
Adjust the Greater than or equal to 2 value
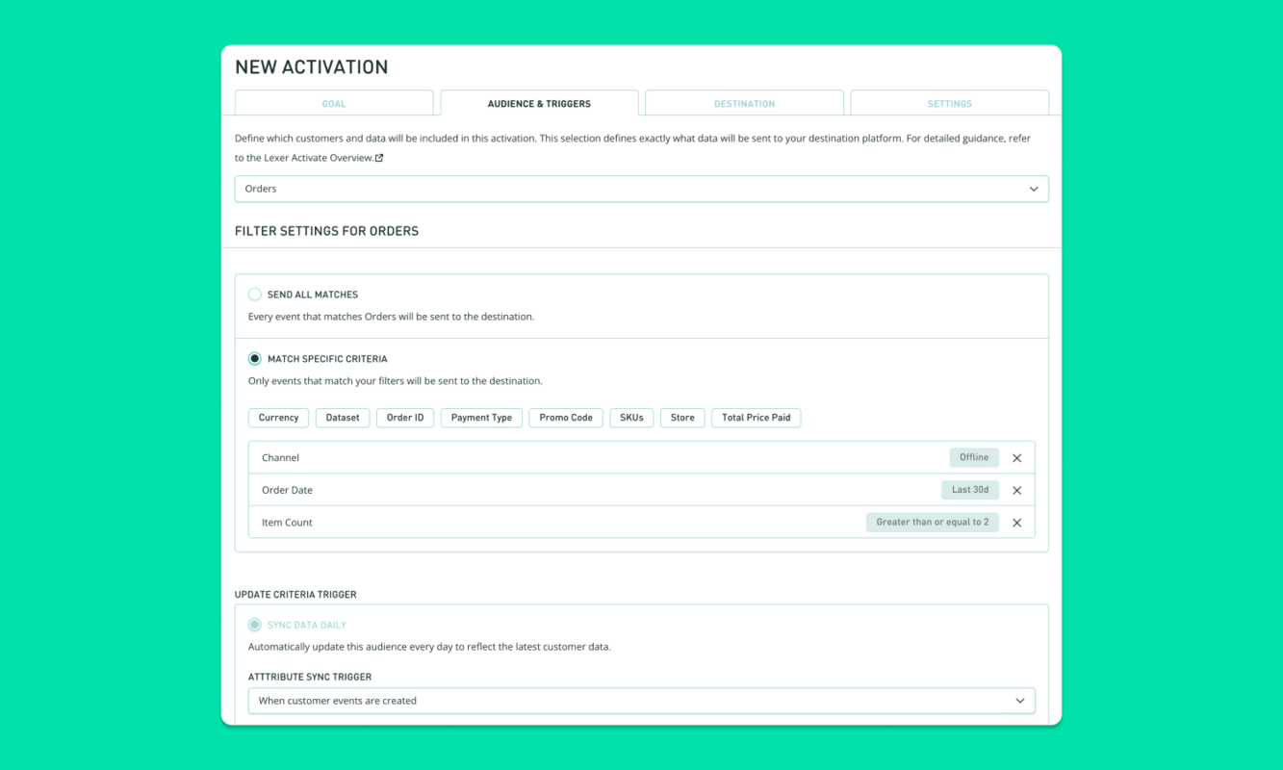pos(932,522)
